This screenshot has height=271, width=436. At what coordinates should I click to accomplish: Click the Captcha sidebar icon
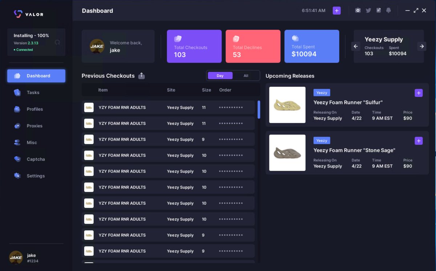coord(17,159)
